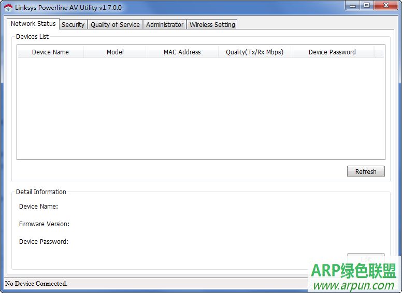402x293 pixels.
Task: Click the 'Device Name:' label in Detail Information
Action: pos(38,207)
